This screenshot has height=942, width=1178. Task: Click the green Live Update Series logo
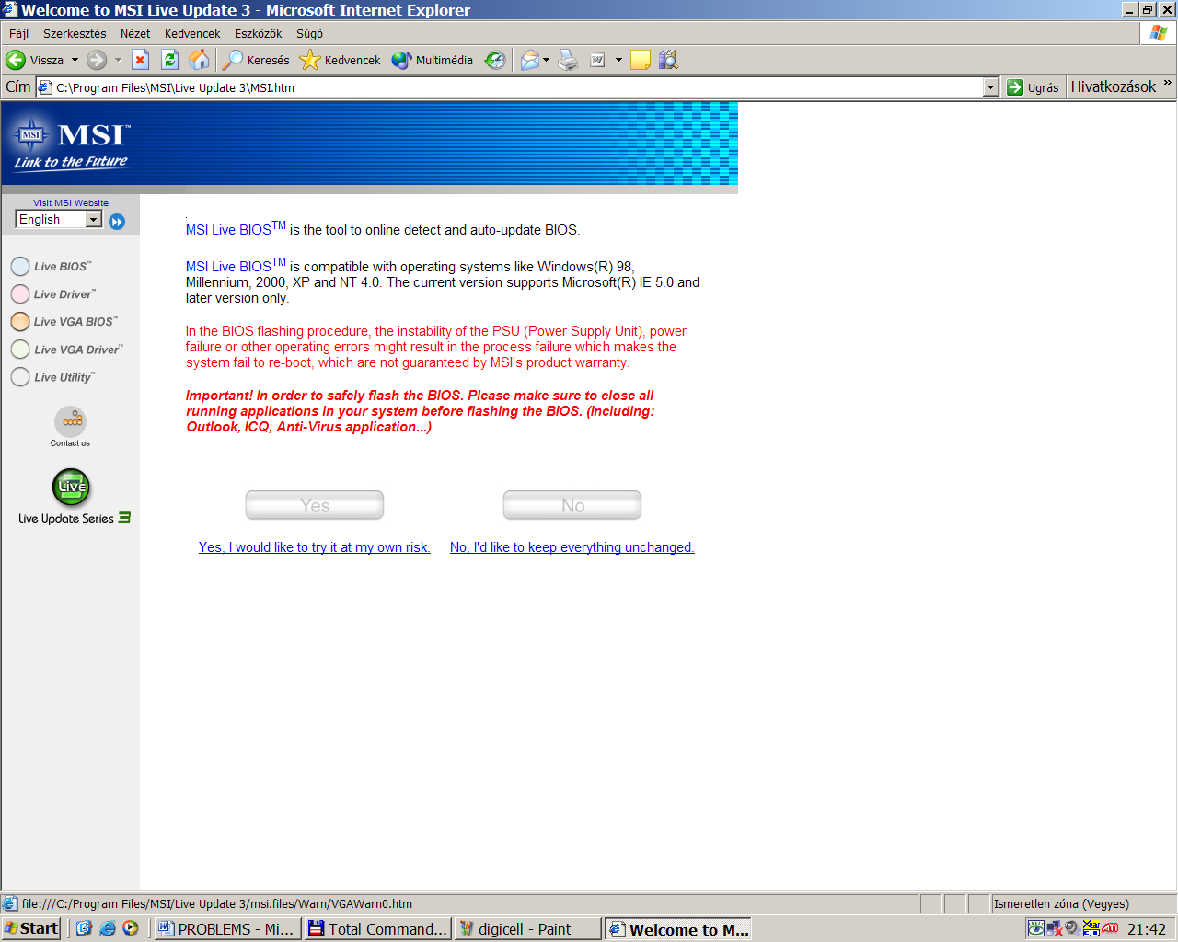[72, 487]
